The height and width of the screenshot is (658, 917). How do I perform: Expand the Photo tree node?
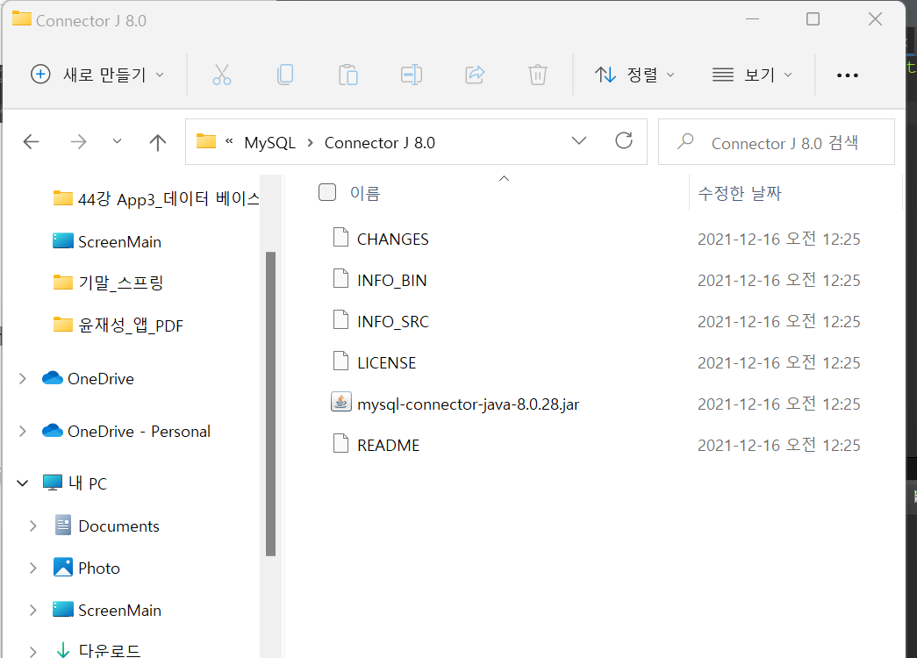click(x=32, y=568)
